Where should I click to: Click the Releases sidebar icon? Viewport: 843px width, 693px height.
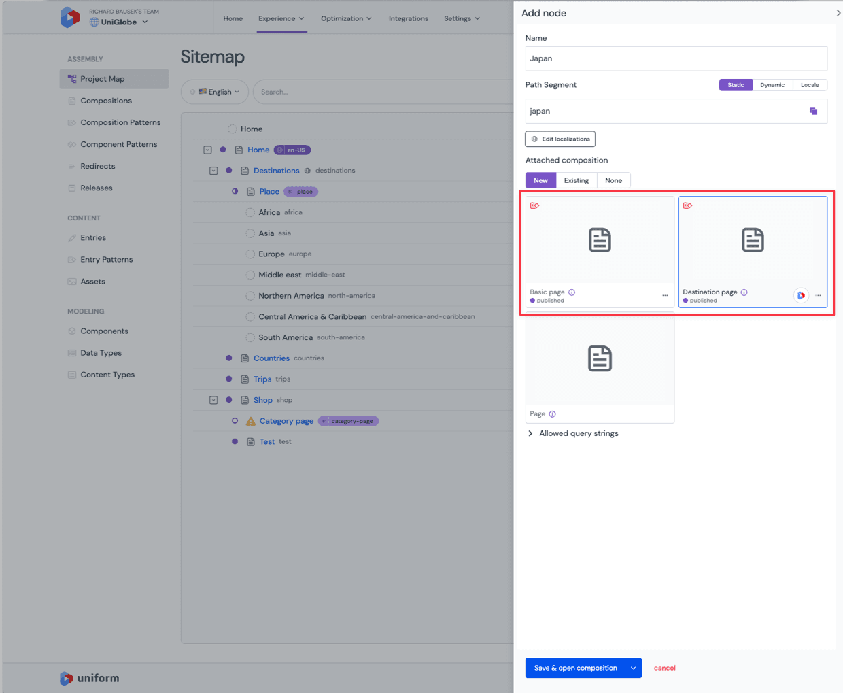click(x=72, y=188)
